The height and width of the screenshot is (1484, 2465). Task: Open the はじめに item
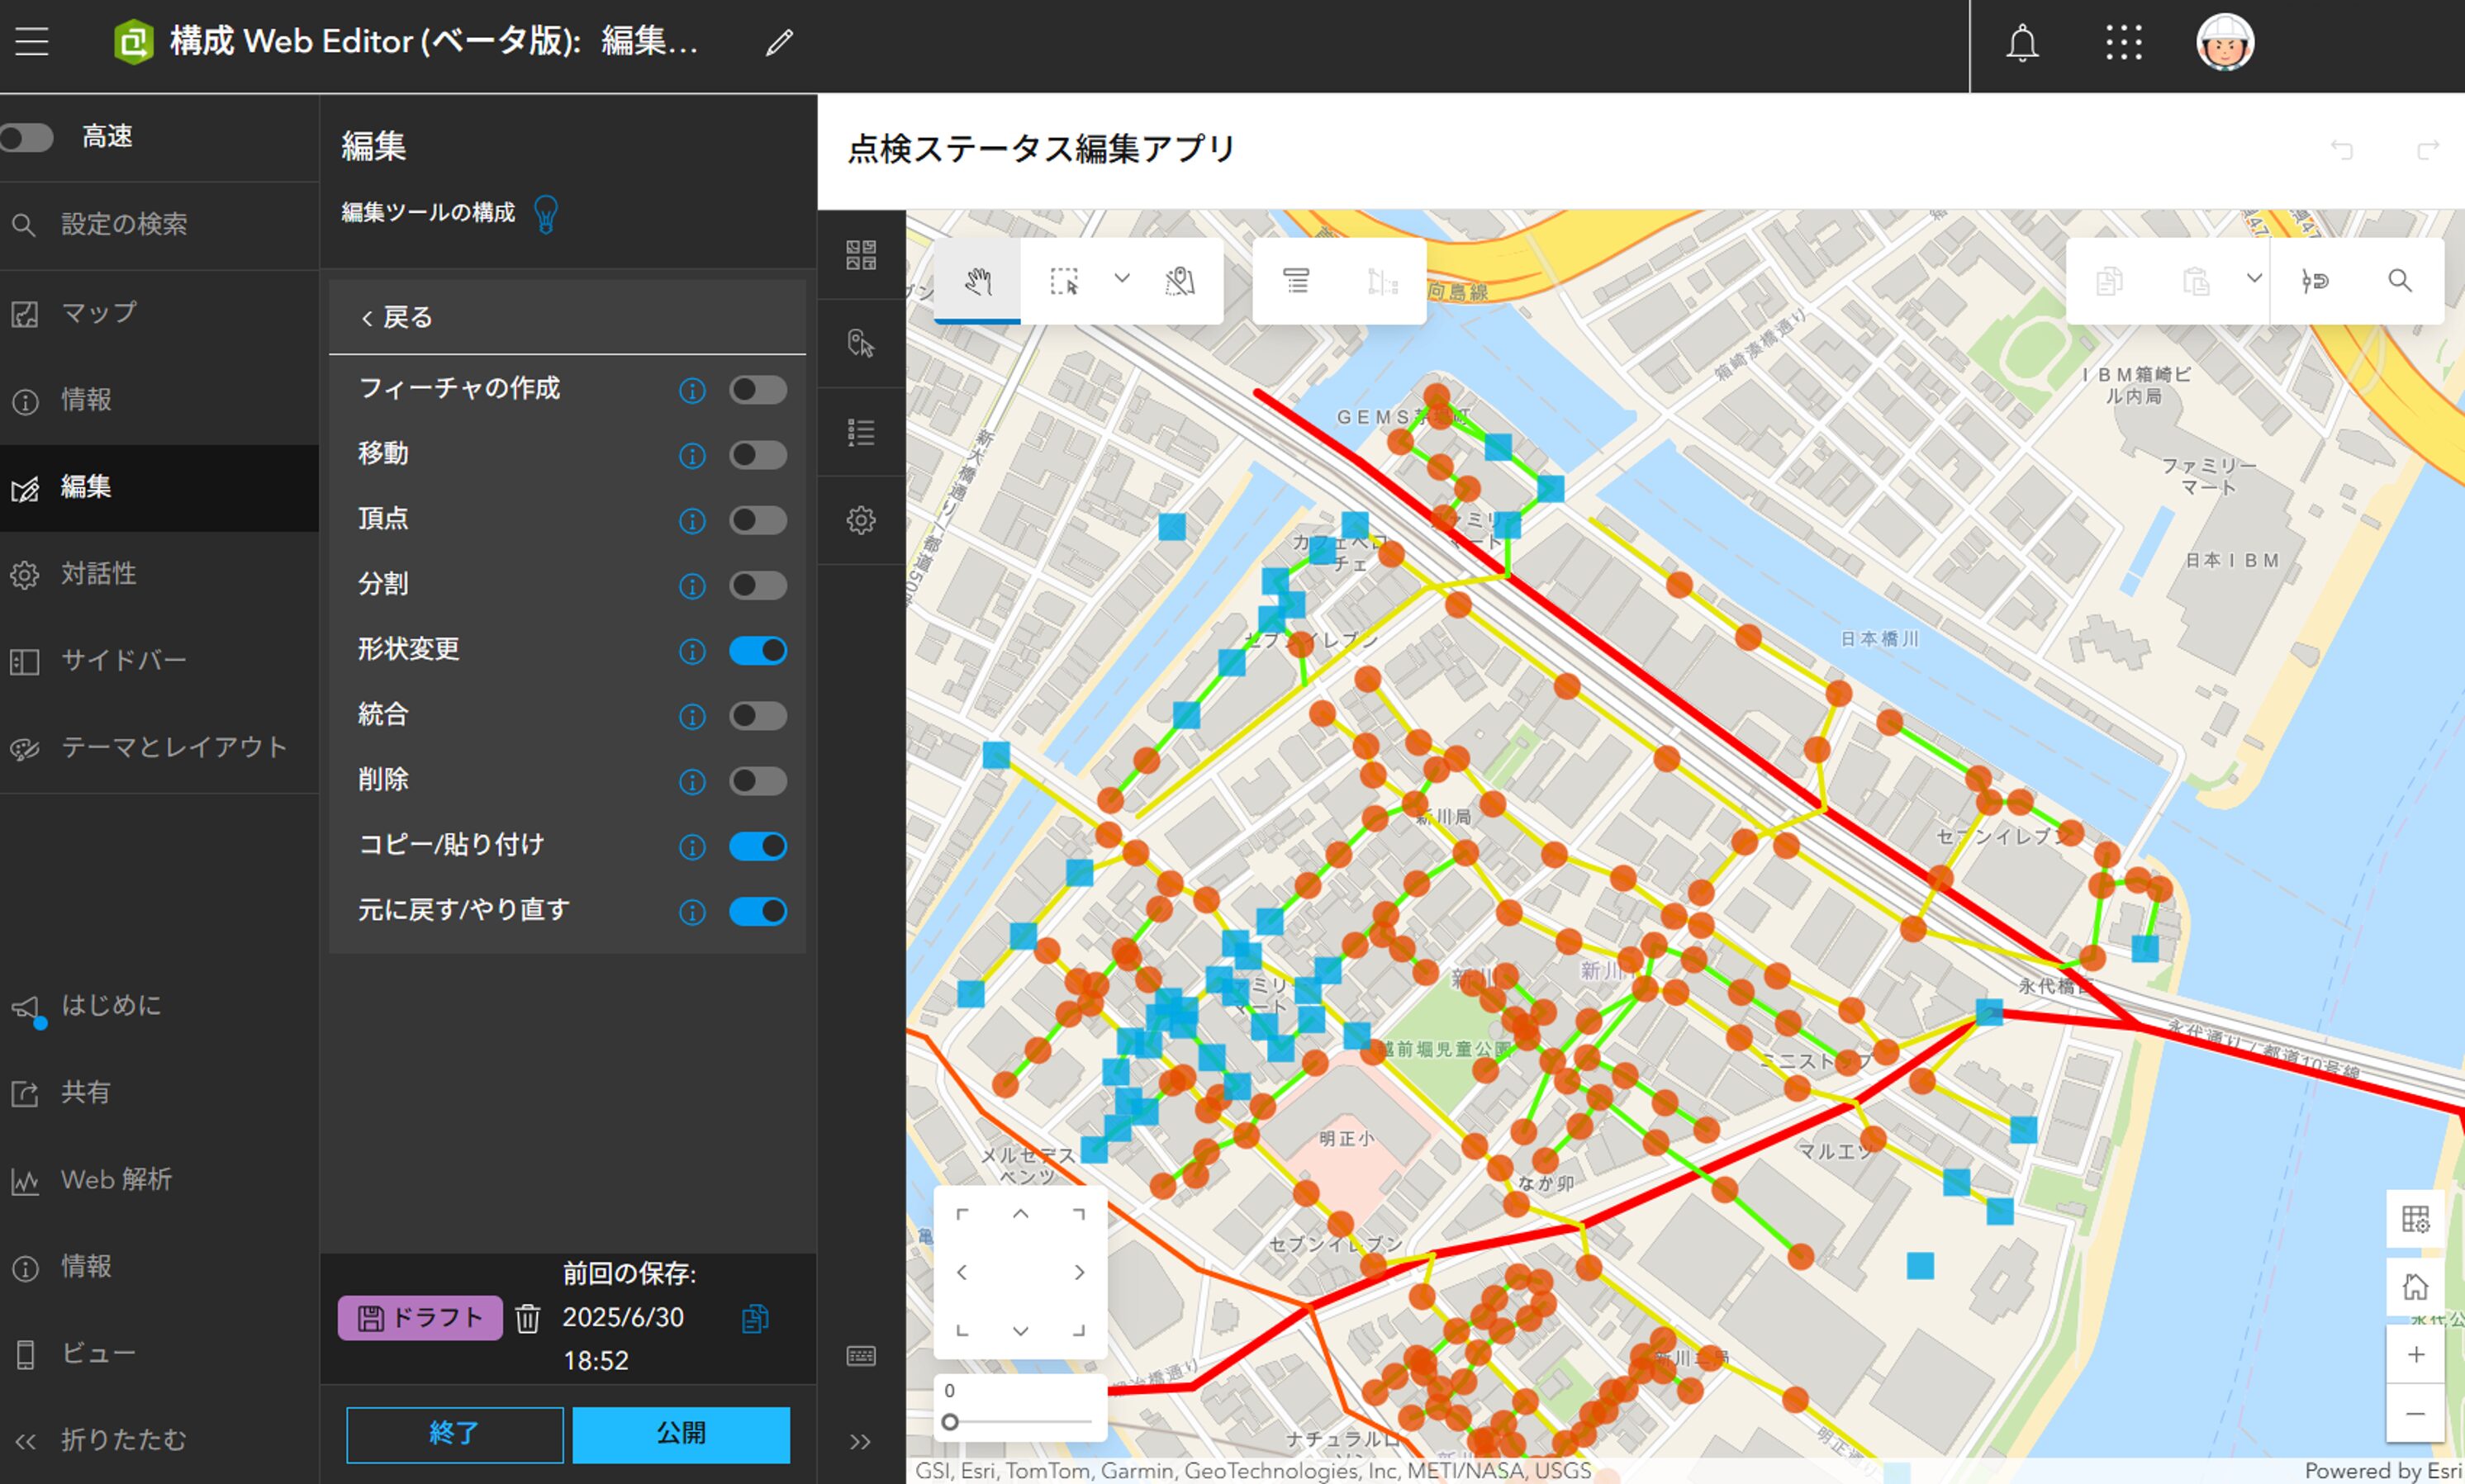click(x=160, y=1006)
